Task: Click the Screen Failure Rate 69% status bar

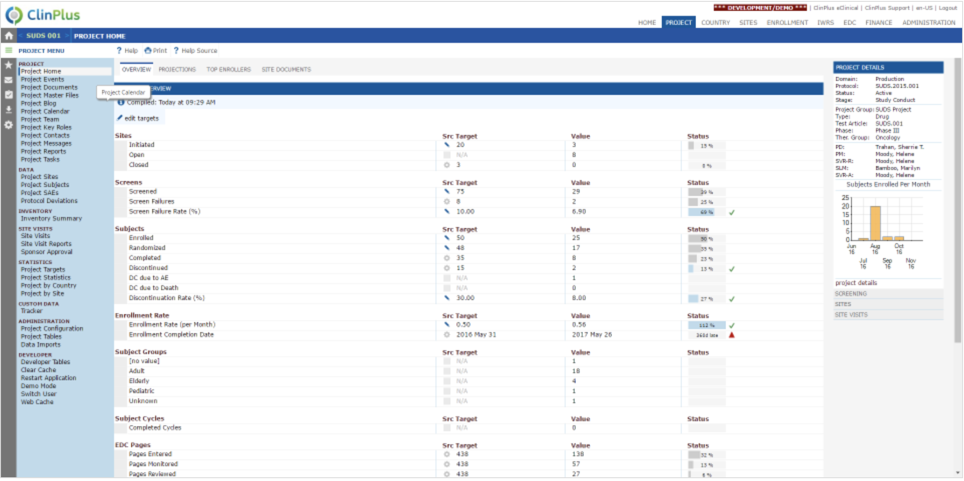Action: pyautogui.click(x=706, y=212)
